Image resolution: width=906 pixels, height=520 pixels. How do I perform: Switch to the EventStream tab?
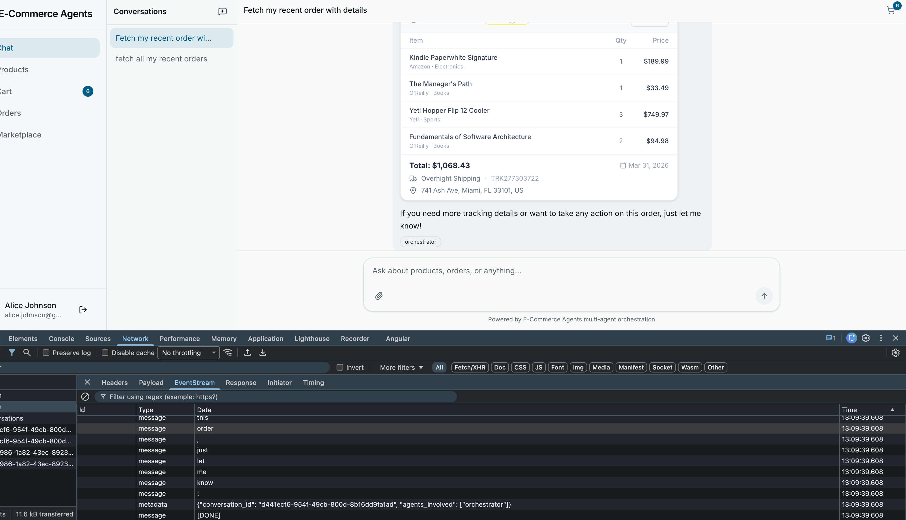click(194, 383)
